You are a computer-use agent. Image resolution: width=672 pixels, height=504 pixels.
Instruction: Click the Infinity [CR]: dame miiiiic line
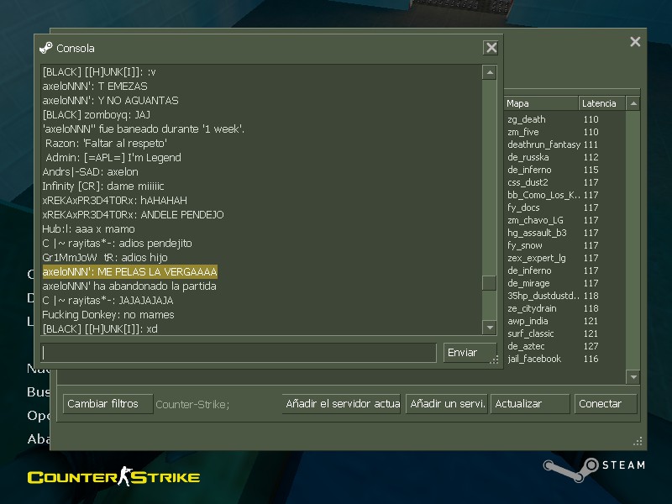point(103,186)
